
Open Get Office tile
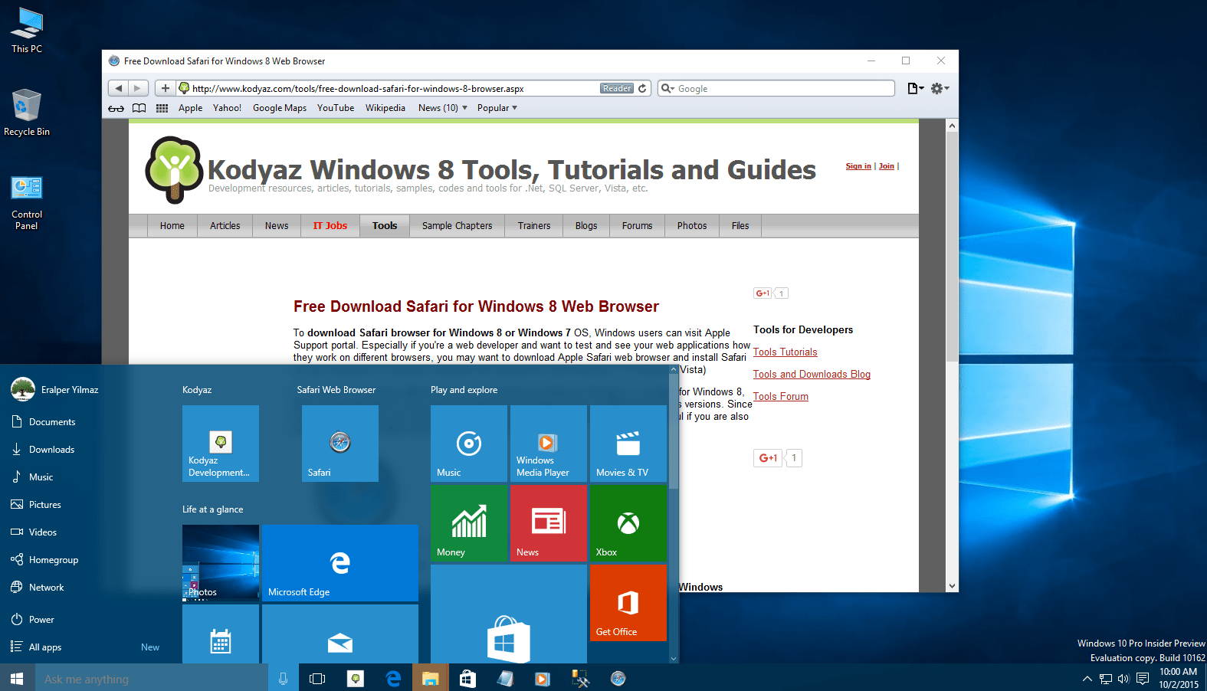pos(628,603)
